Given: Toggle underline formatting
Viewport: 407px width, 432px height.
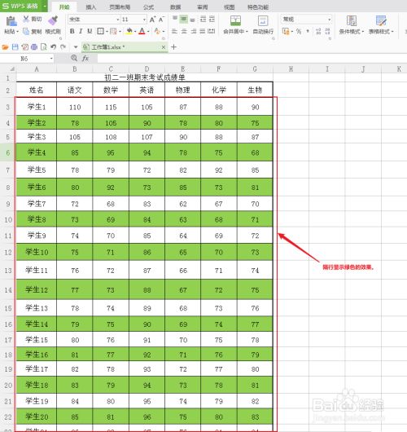Looking at the screenshot, I should point(90,31).
